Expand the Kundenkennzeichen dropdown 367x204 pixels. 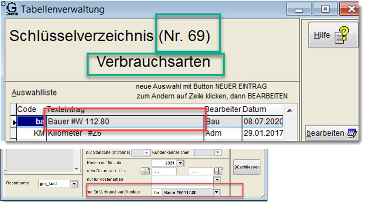(218, 153)
